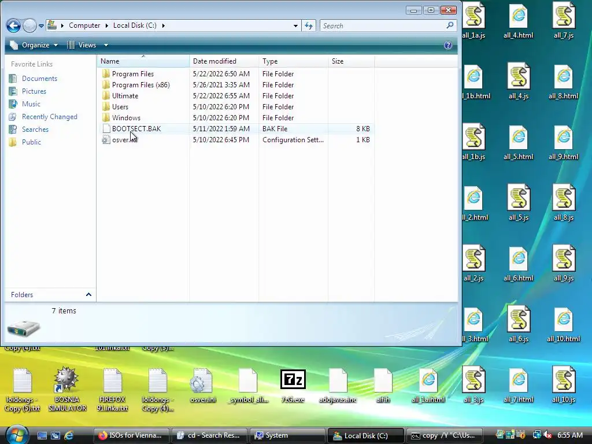Image resolution: width=592 pixels, height=444 pixels.
Task: Select osver.ini file in Explorer list
Action: (x=125, y=140)
